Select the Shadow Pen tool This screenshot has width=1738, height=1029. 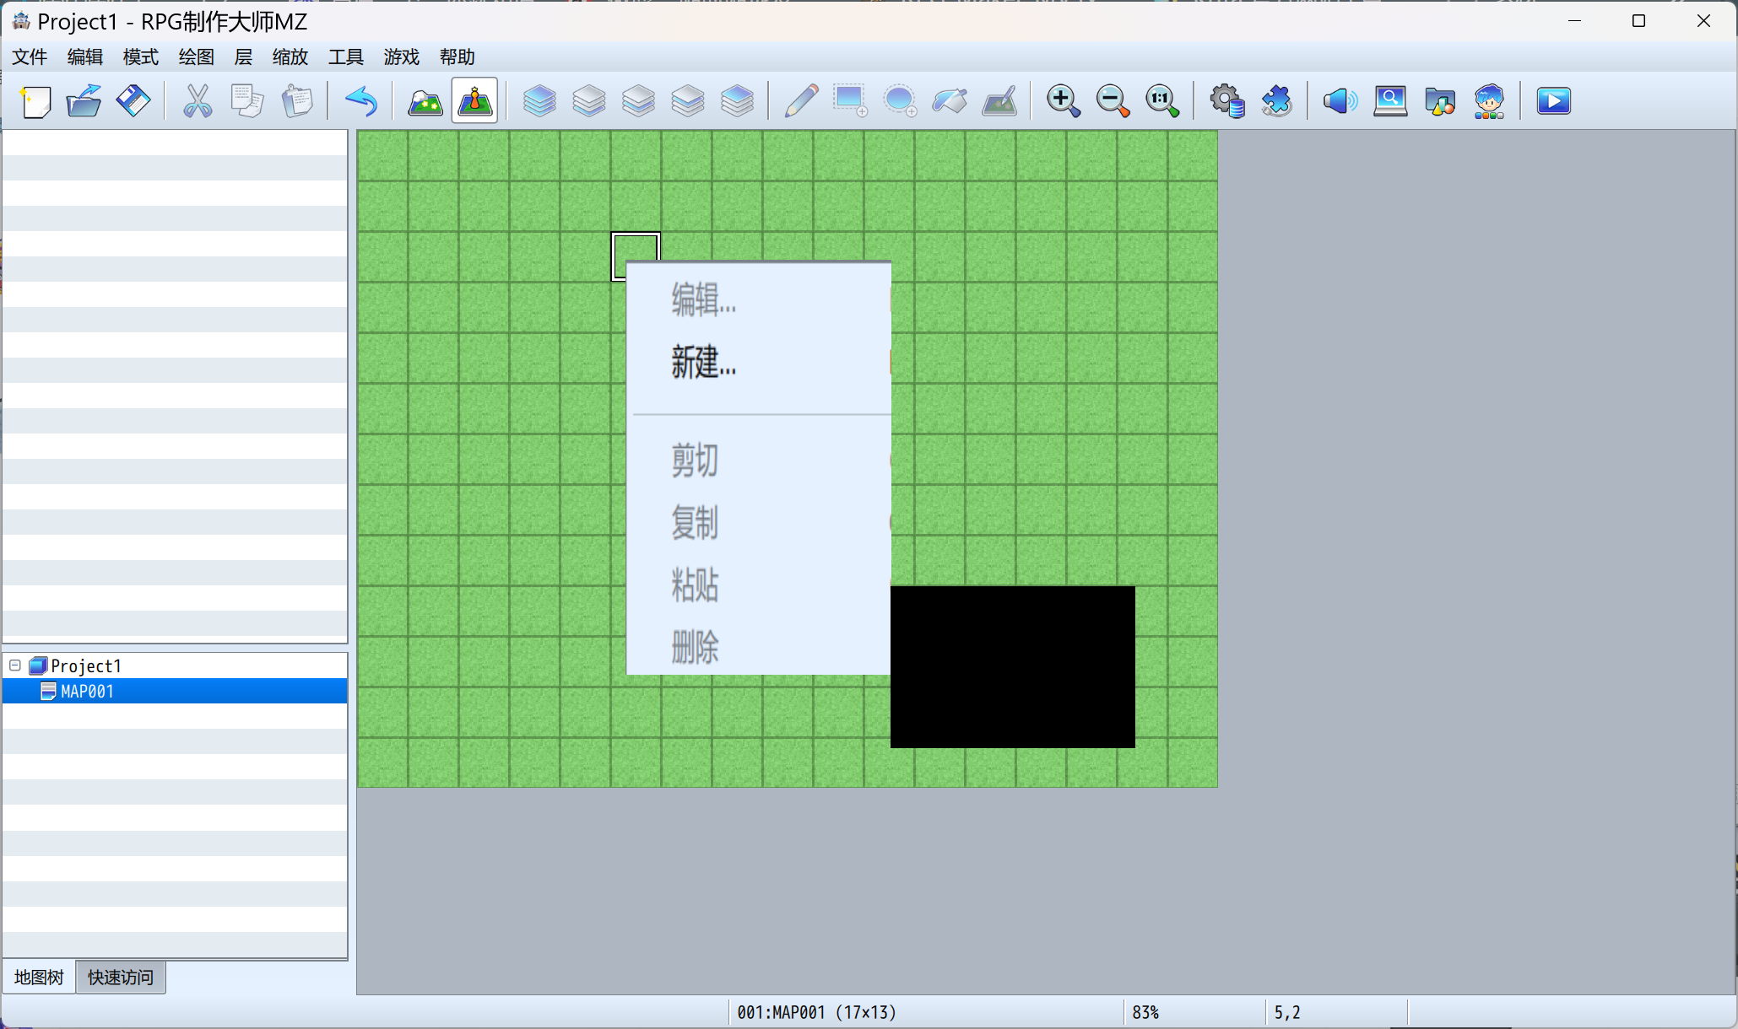pyautogui.click(x=999, y=101)
